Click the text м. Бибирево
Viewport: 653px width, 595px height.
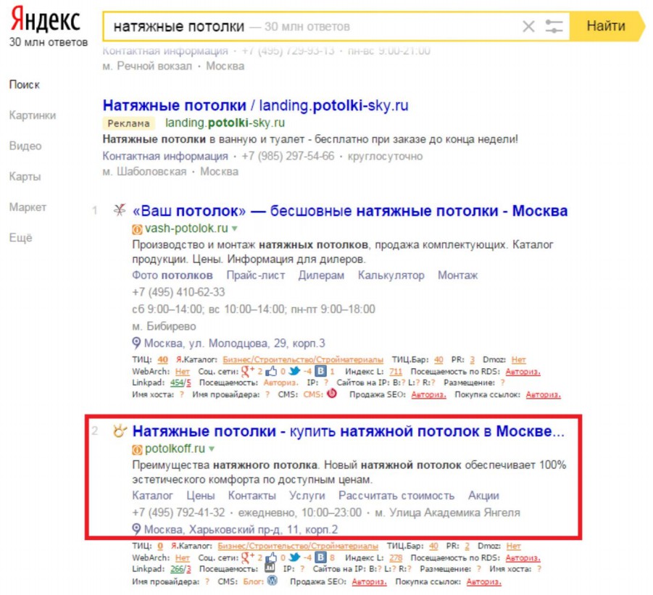164,326
